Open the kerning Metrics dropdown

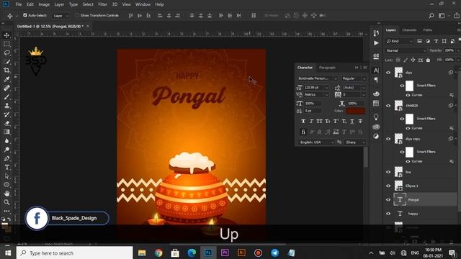coord(326,95)
